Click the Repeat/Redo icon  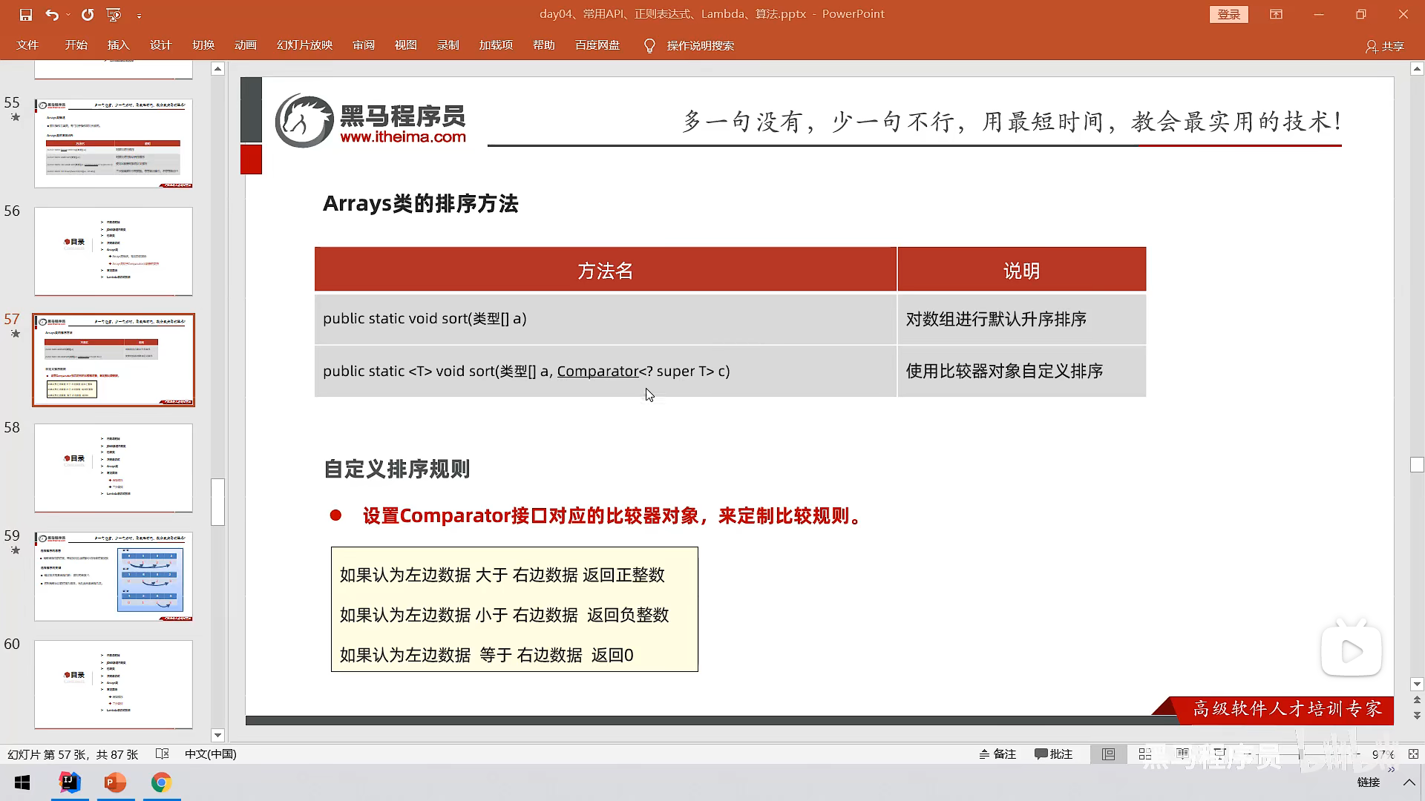[88, 15]
